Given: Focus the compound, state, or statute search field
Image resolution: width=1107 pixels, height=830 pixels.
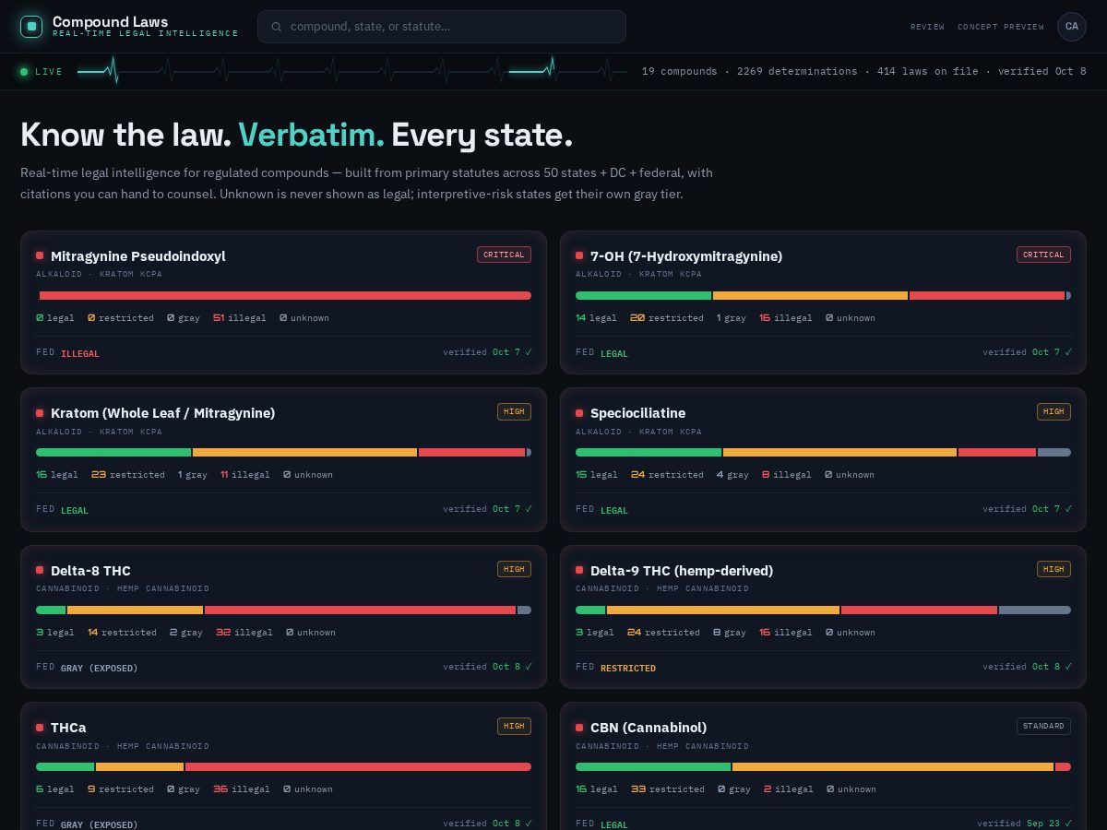Looking at the screenshot, I should tap(442, 27).
